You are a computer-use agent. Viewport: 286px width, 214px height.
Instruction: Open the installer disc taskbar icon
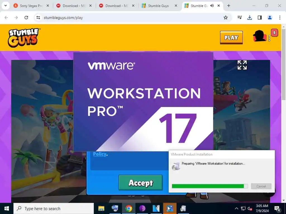click(x=183, y=208)
